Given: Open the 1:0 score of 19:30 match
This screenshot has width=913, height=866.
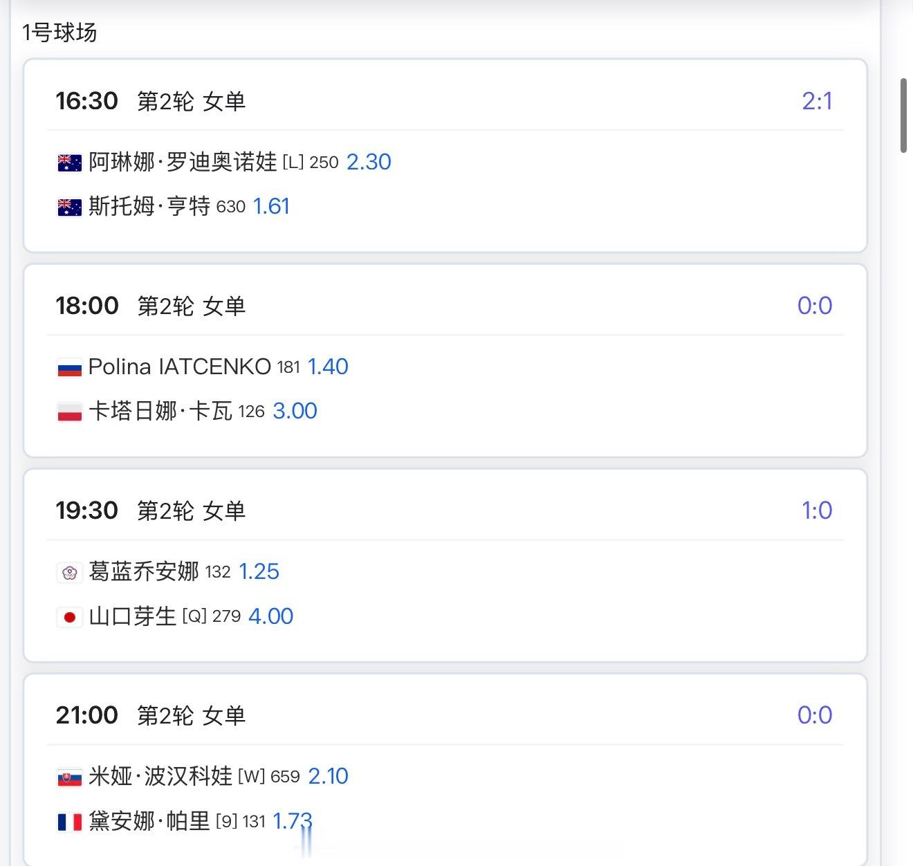Looking at the screenshot, I should (x=817, y=510).
